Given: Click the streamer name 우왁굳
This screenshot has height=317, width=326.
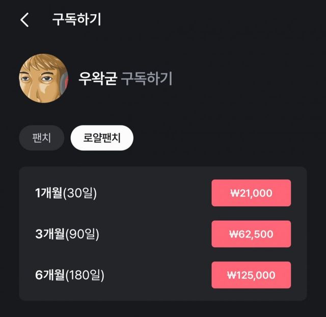Looking at the screenshot, I should pyautogui.click(x=98, y=79).
